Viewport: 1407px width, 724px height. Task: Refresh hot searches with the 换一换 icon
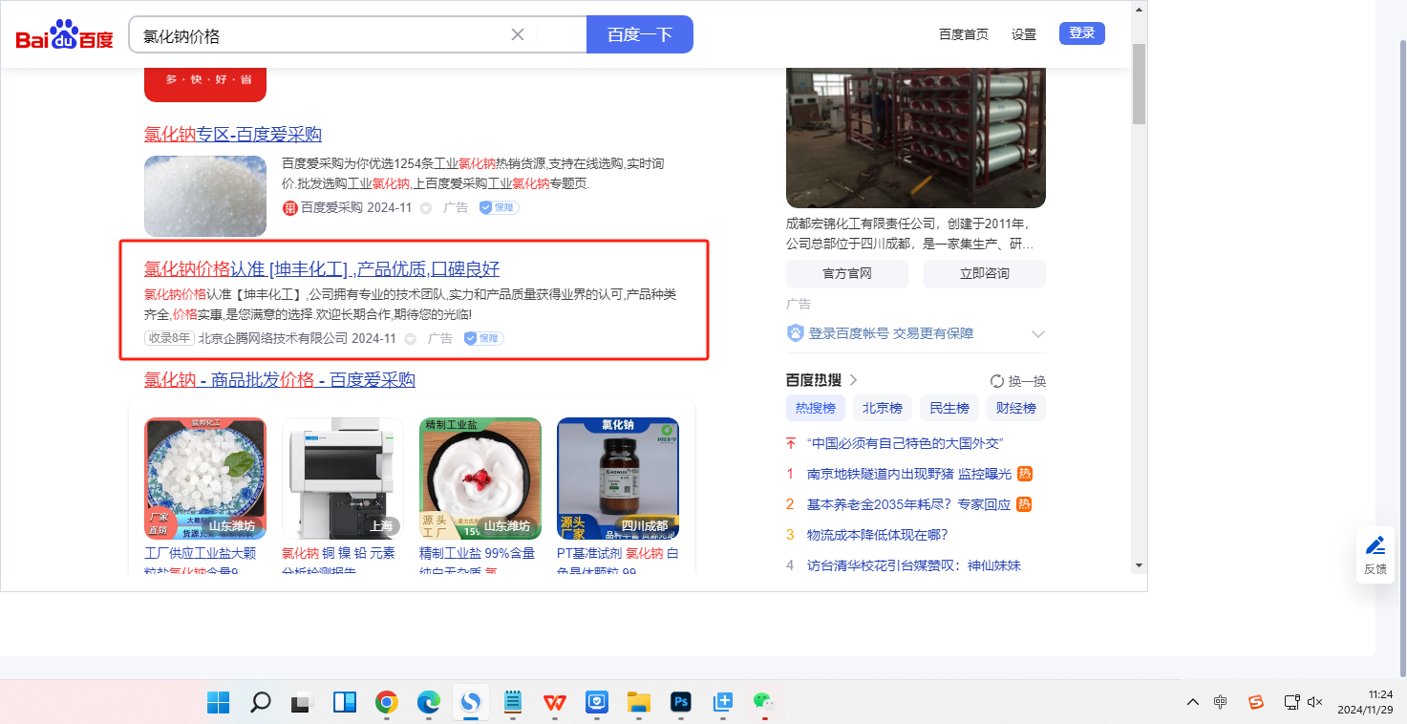click(997, 381)
